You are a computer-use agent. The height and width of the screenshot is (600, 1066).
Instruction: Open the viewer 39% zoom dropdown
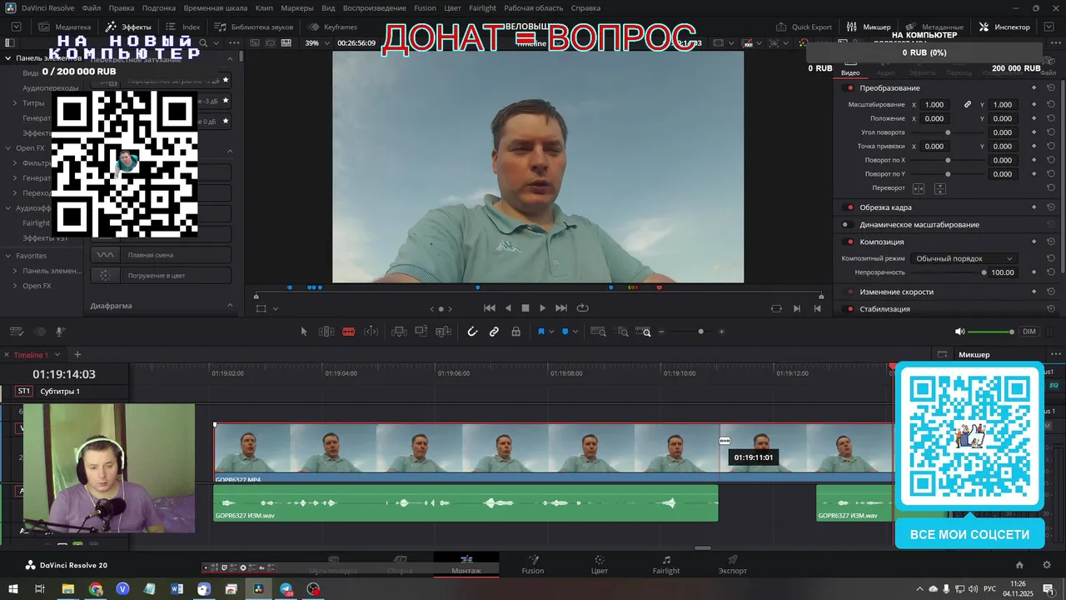(316, 42)
